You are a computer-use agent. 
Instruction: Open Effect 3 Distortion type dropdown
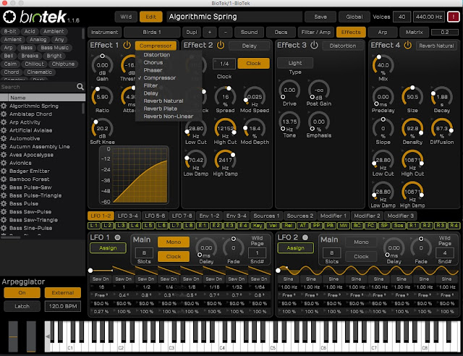click(x=343, y=46)
